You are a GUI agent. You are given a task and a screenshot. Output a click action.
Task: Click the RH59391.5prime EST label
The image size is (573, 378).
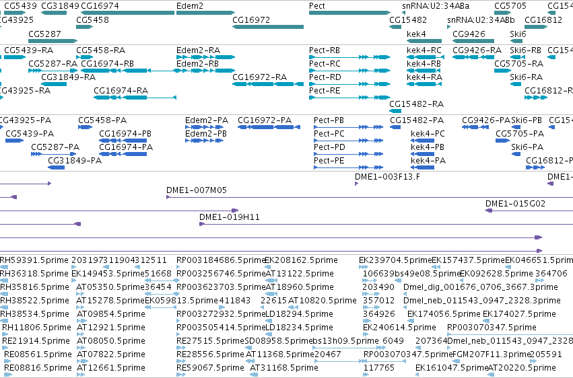click(34, 260)
